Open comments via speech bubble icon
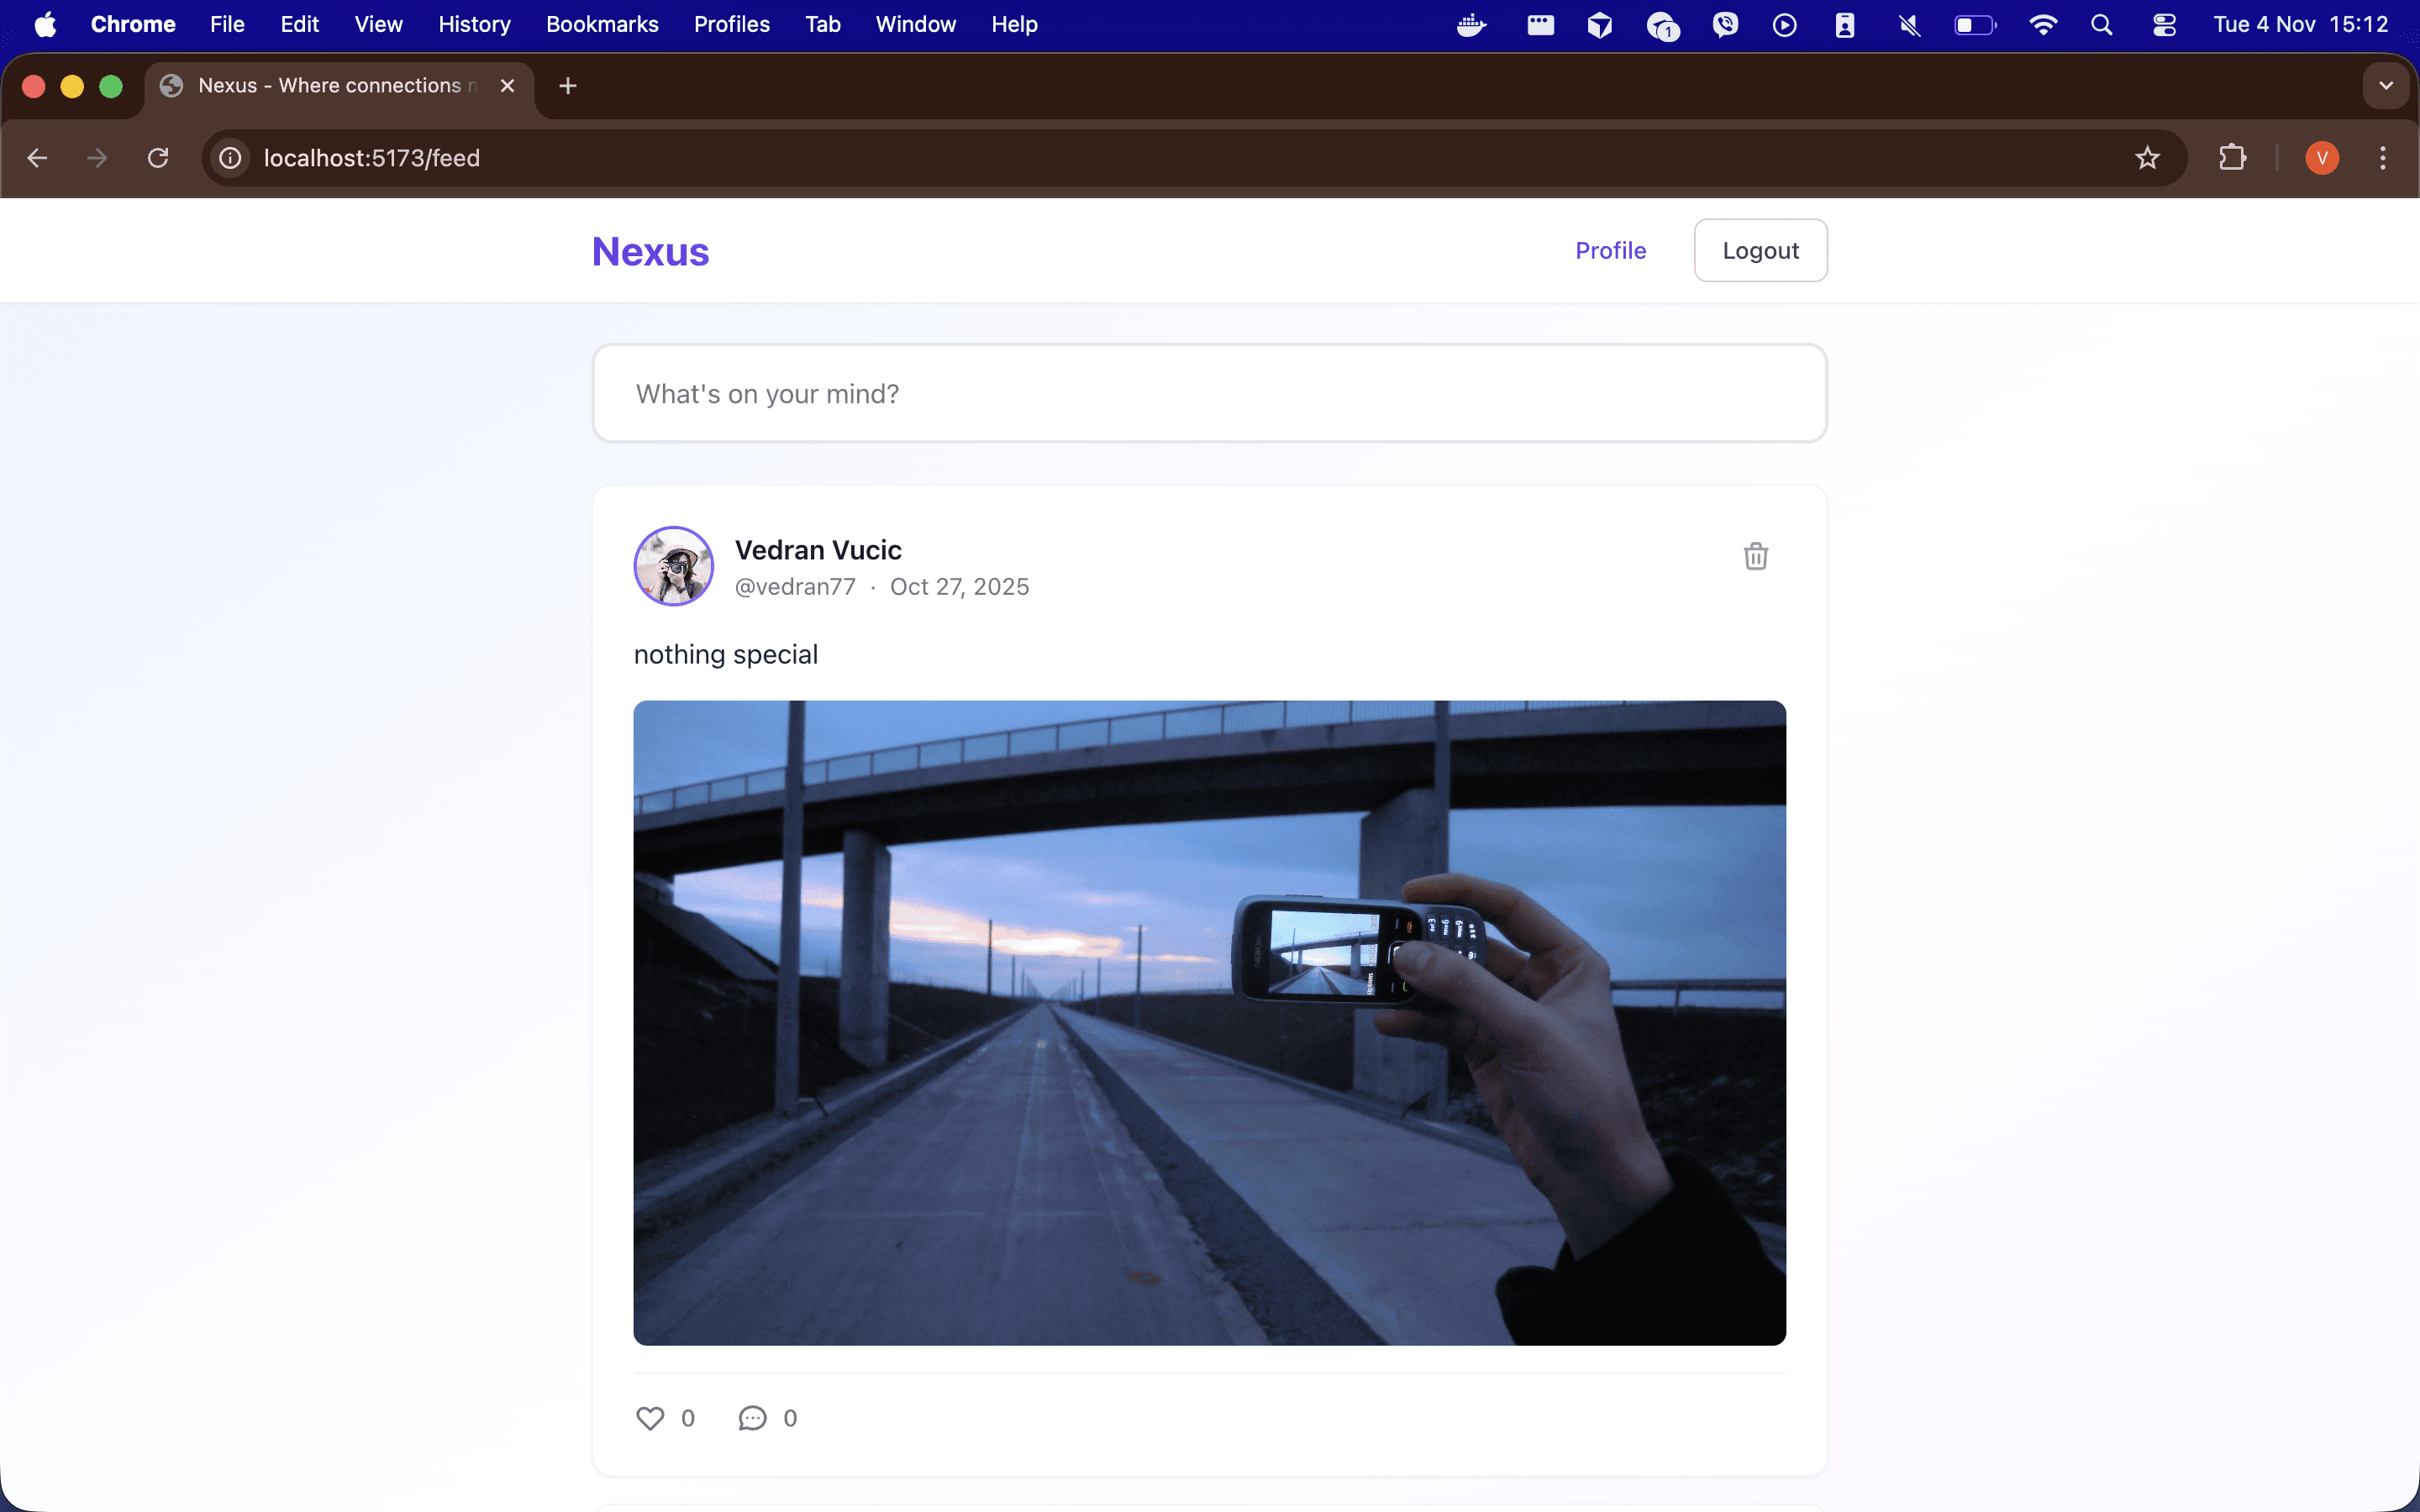The width and height of the screenshot is (2420, 1512). tap(752, 1418)
